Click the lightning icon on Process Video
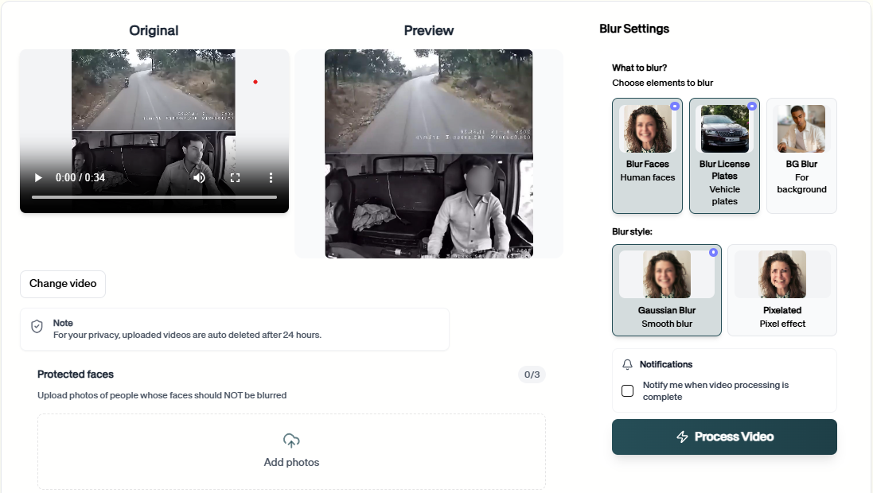Screen dimensions: 873x493 682,437
